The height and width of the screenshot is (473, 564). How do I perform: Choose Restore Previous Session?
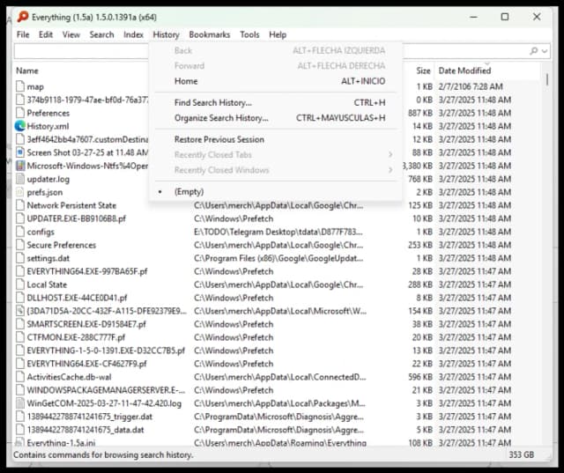[x=276, y=139]
